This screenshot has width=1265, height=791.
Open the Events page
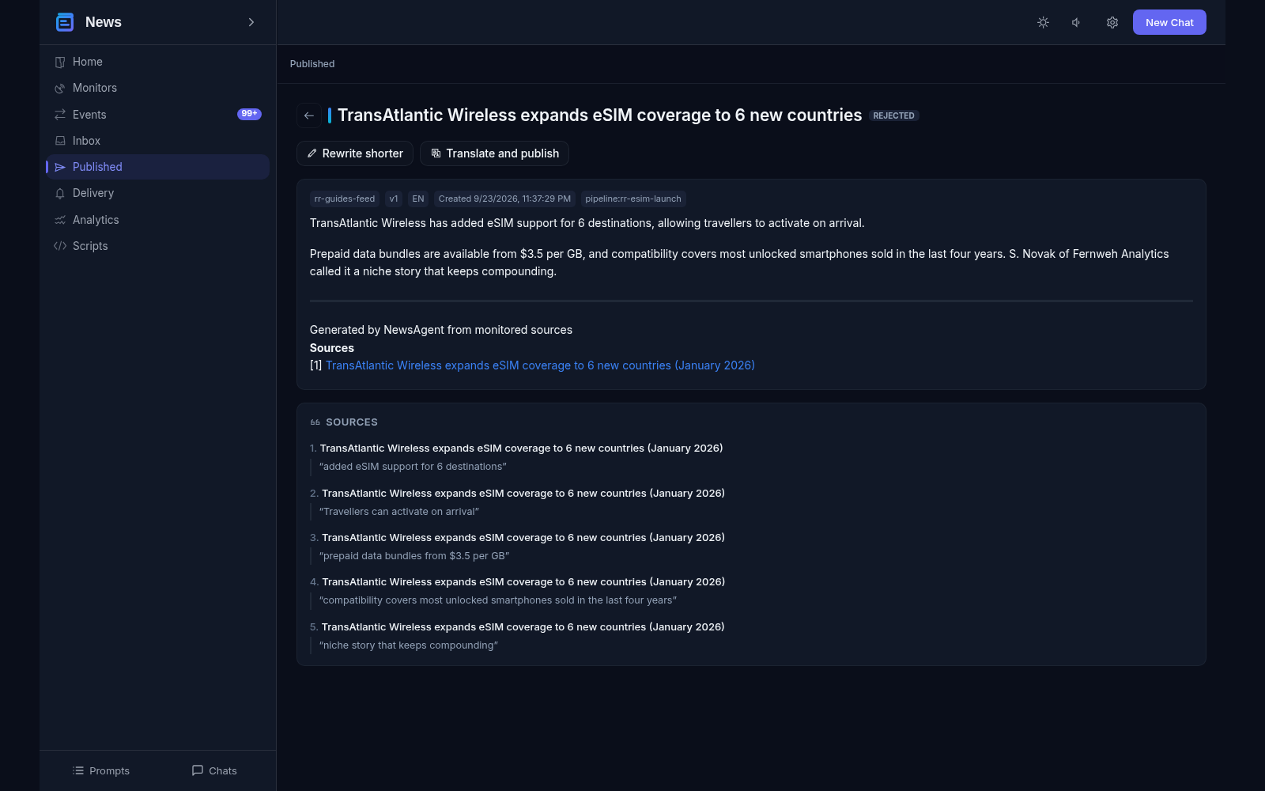click(x=158, y=115)
